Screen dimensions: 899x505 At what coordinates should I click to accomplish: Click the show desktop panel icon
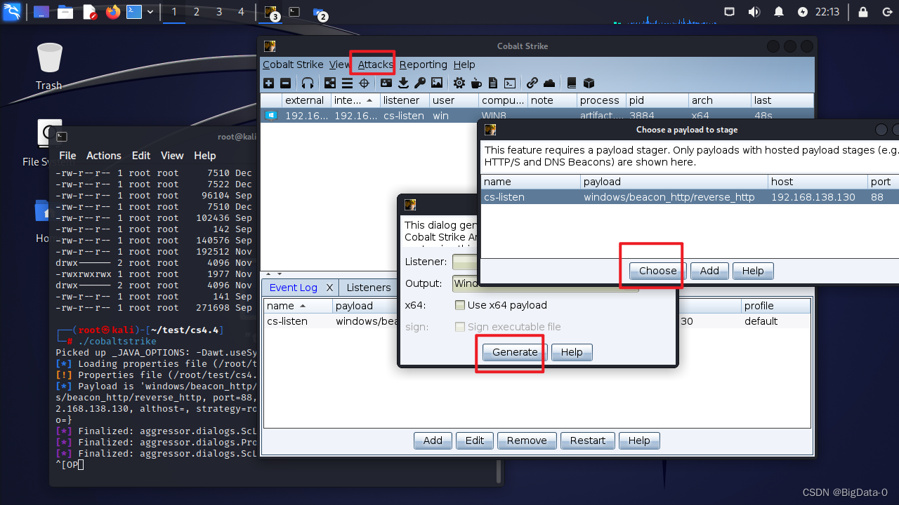pyautogui.click(x=41, y=12)
